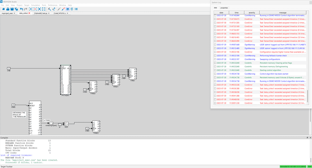Click the Connect plug icon
312x168 pixels.
(x=59, y=9)
